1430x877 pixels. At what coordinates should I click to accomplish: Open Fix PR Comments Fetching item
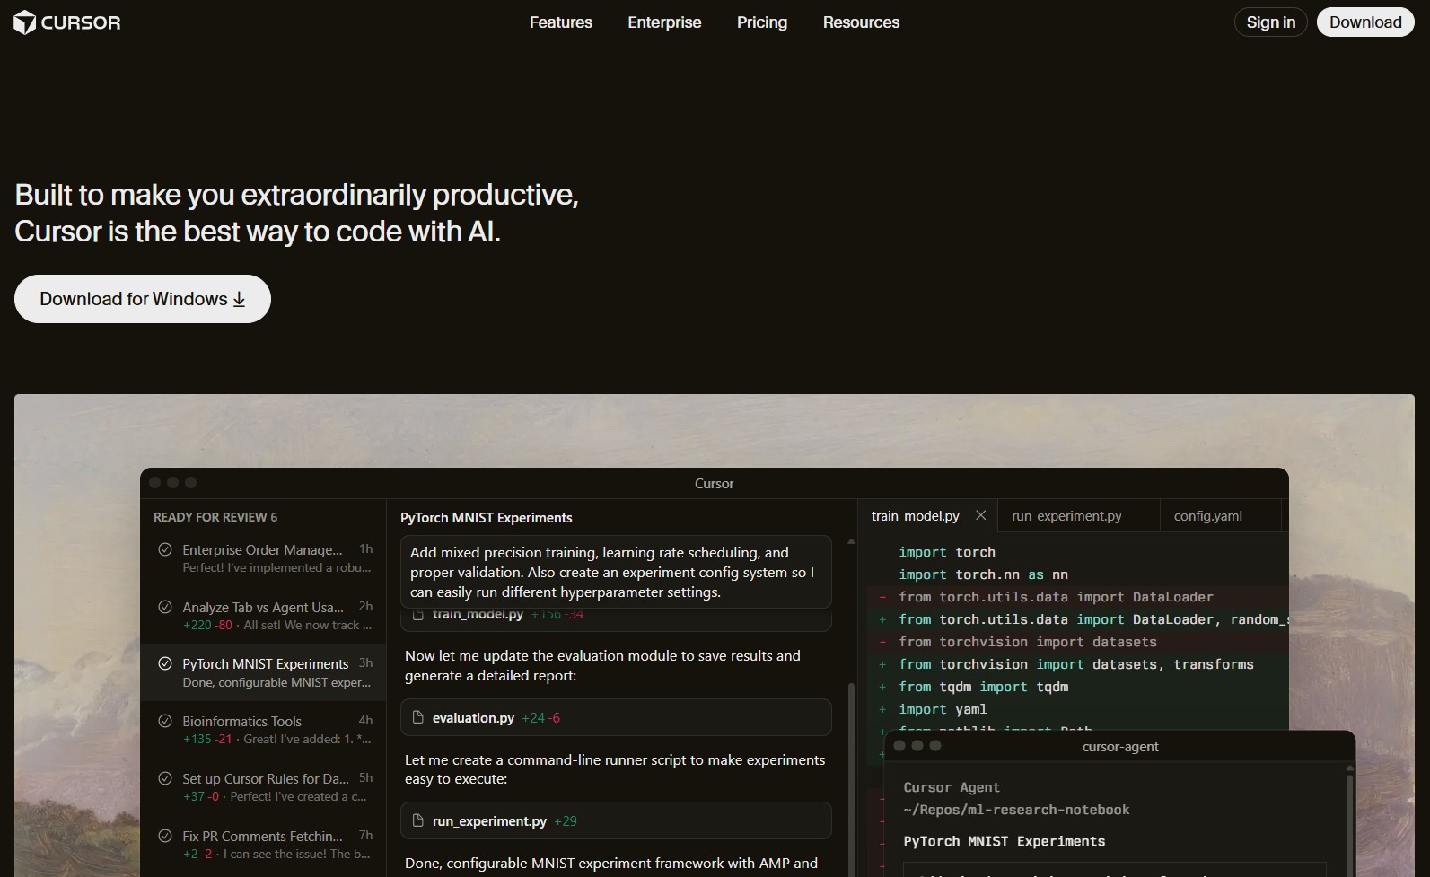(263, 845)
